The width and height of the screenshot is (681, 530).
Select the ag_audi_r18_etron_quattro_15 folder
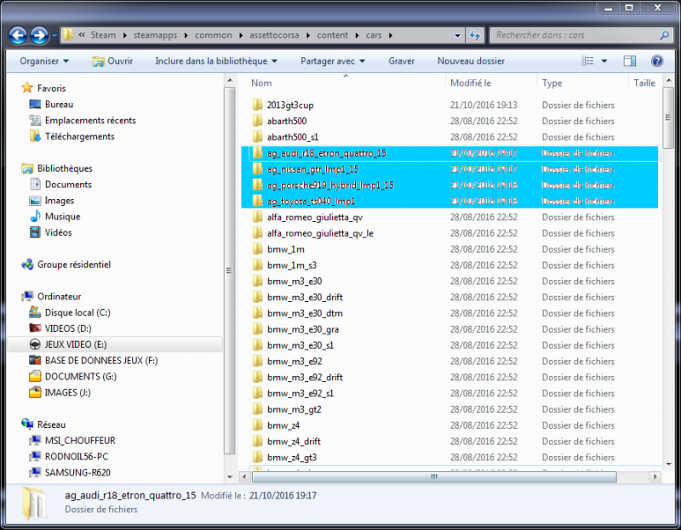[x=326, y=153]
